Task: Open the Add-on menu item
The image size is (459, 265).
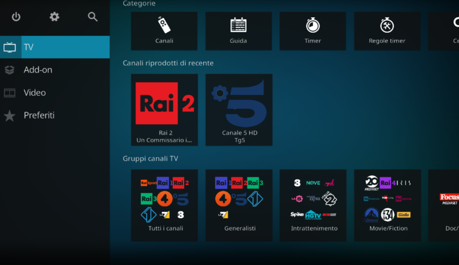Action: (55, 70)
